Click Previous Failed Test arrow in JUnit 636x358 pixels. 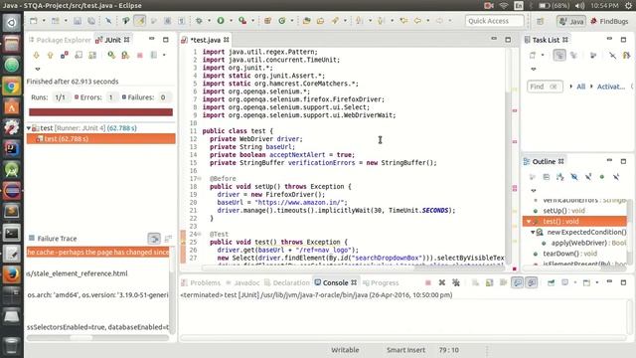pos(51,55)
